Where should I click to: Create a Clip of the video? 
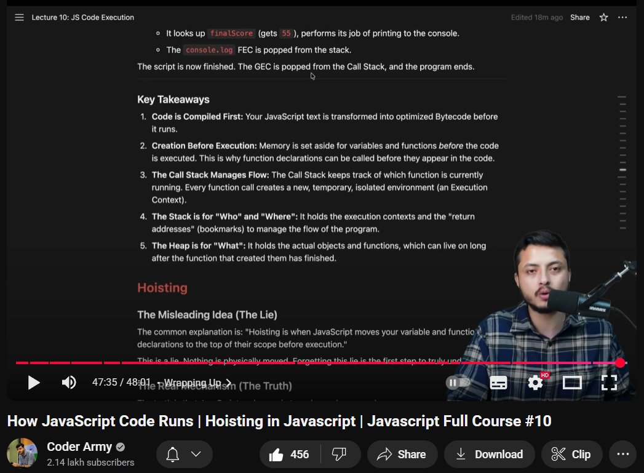coord(571,454)
